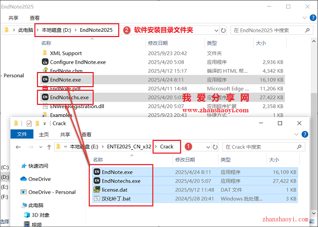The height and width of the screenshot is (227, 318).
Task: Click ENTE2025_CN_x32 breadcrumb
Action: [129, 146]
